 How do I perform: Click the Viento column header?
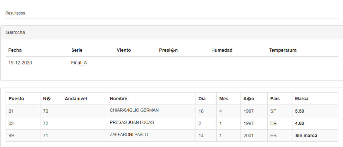point(124,50)
